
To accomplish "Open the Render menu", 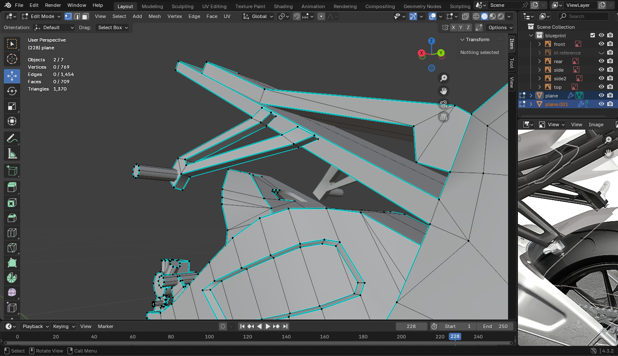I will pos(53,5).
